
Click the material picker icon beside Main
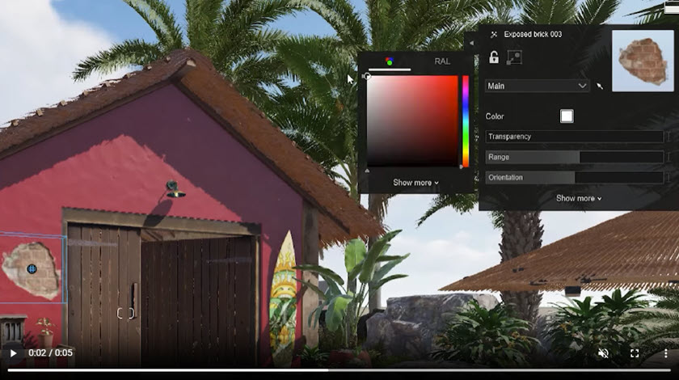(x=600, y=86)
